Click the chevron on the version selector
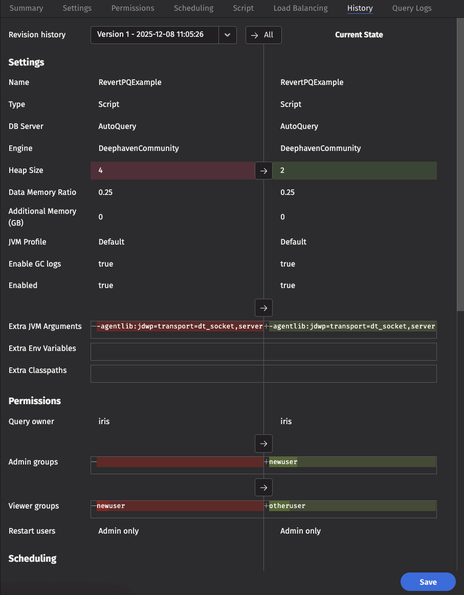Screen dimensions: 464x595 tap(228, 35)
